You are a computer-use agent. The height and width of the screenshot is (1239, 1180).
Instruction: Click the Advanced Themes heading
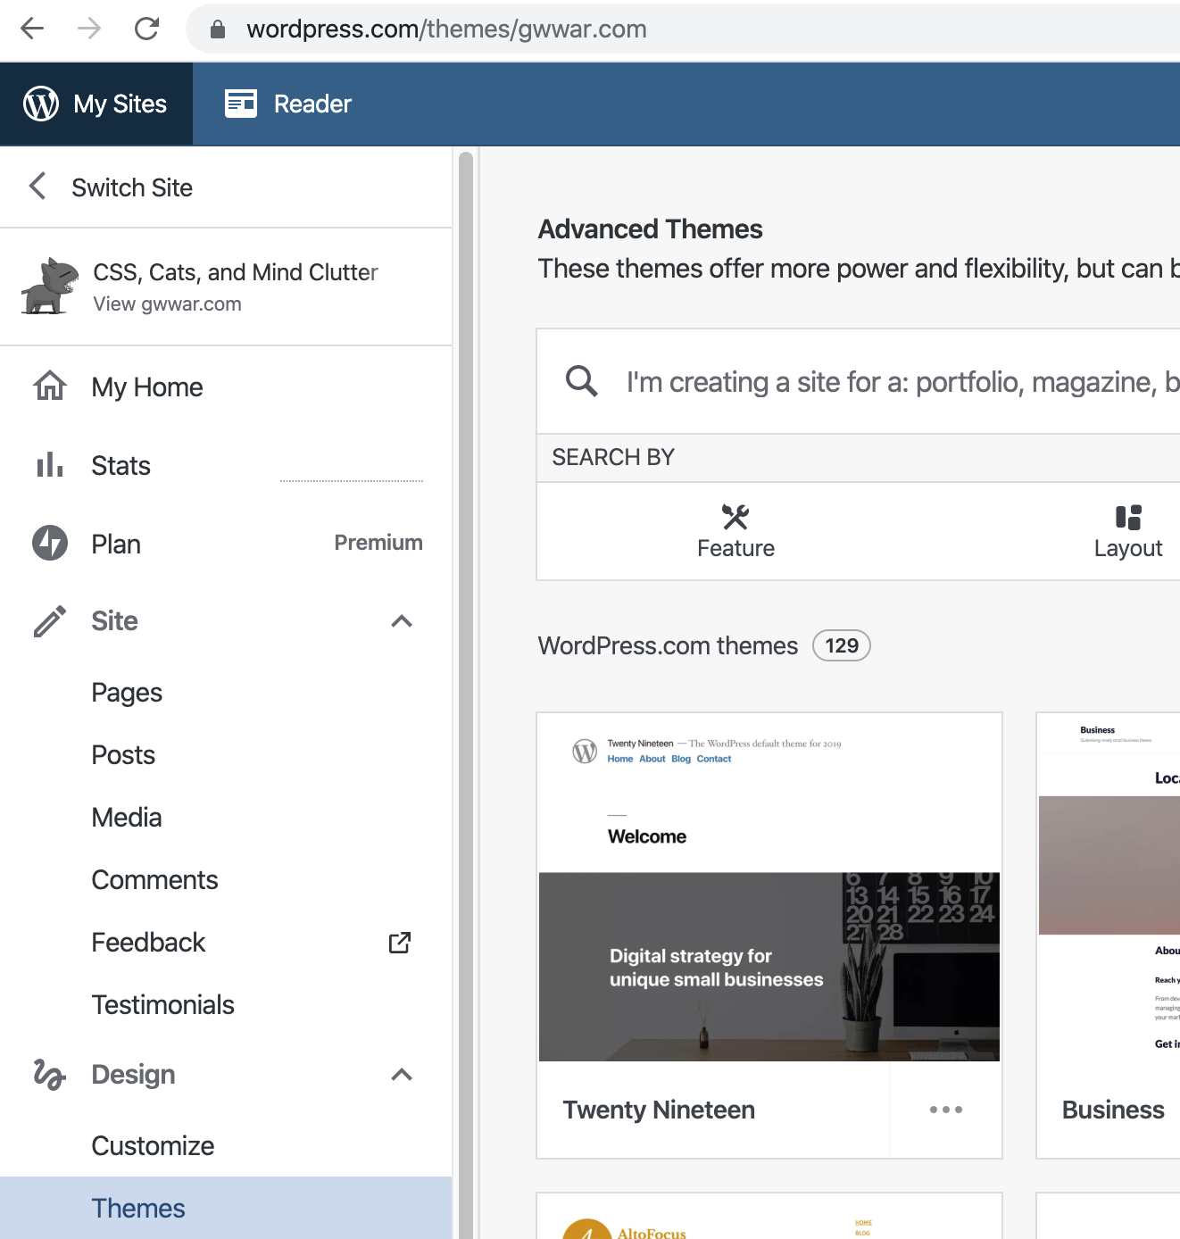(650, 229)
